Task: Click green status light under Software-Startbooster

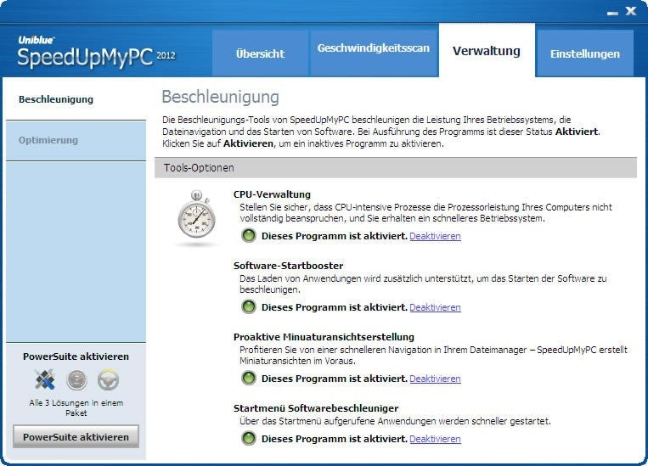Action: click(x=248, y=307)
